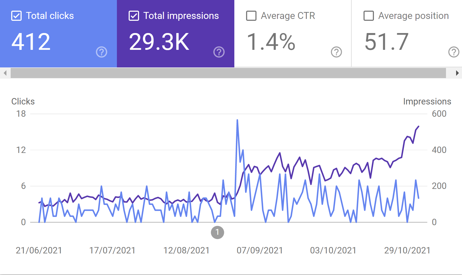Select the Total clicks card label
This screenshot has height=275, width=462.
click(50, 16)
